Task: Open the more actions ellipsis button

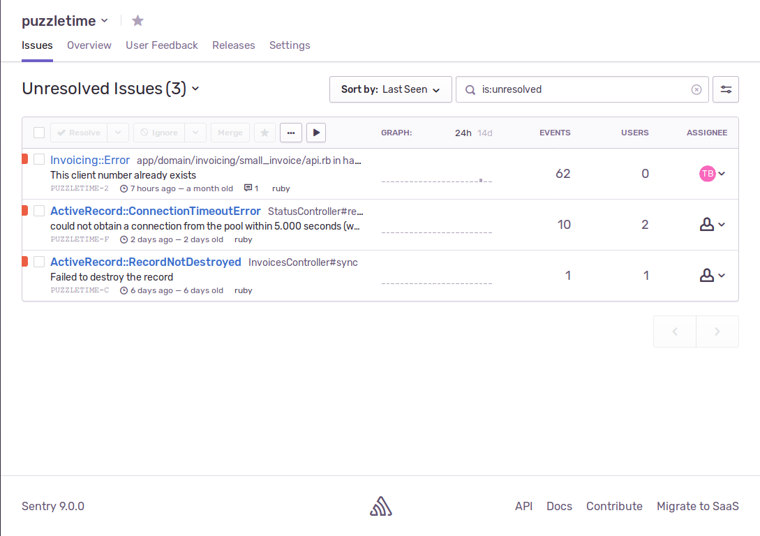Action: [x=291, y=133]
